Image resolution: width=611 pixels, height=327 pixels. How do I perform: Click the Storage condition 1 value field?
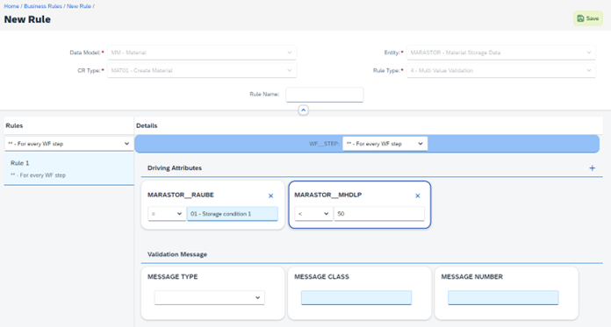click(233, 214)
